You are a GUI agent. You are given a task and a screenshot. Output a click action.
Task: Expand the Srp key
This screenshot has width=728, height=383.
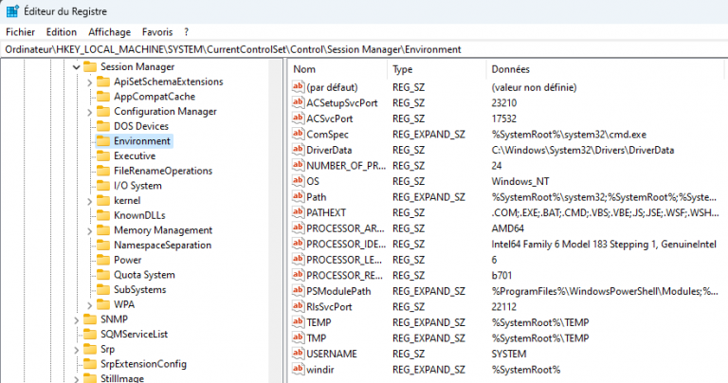pos(77,350)
